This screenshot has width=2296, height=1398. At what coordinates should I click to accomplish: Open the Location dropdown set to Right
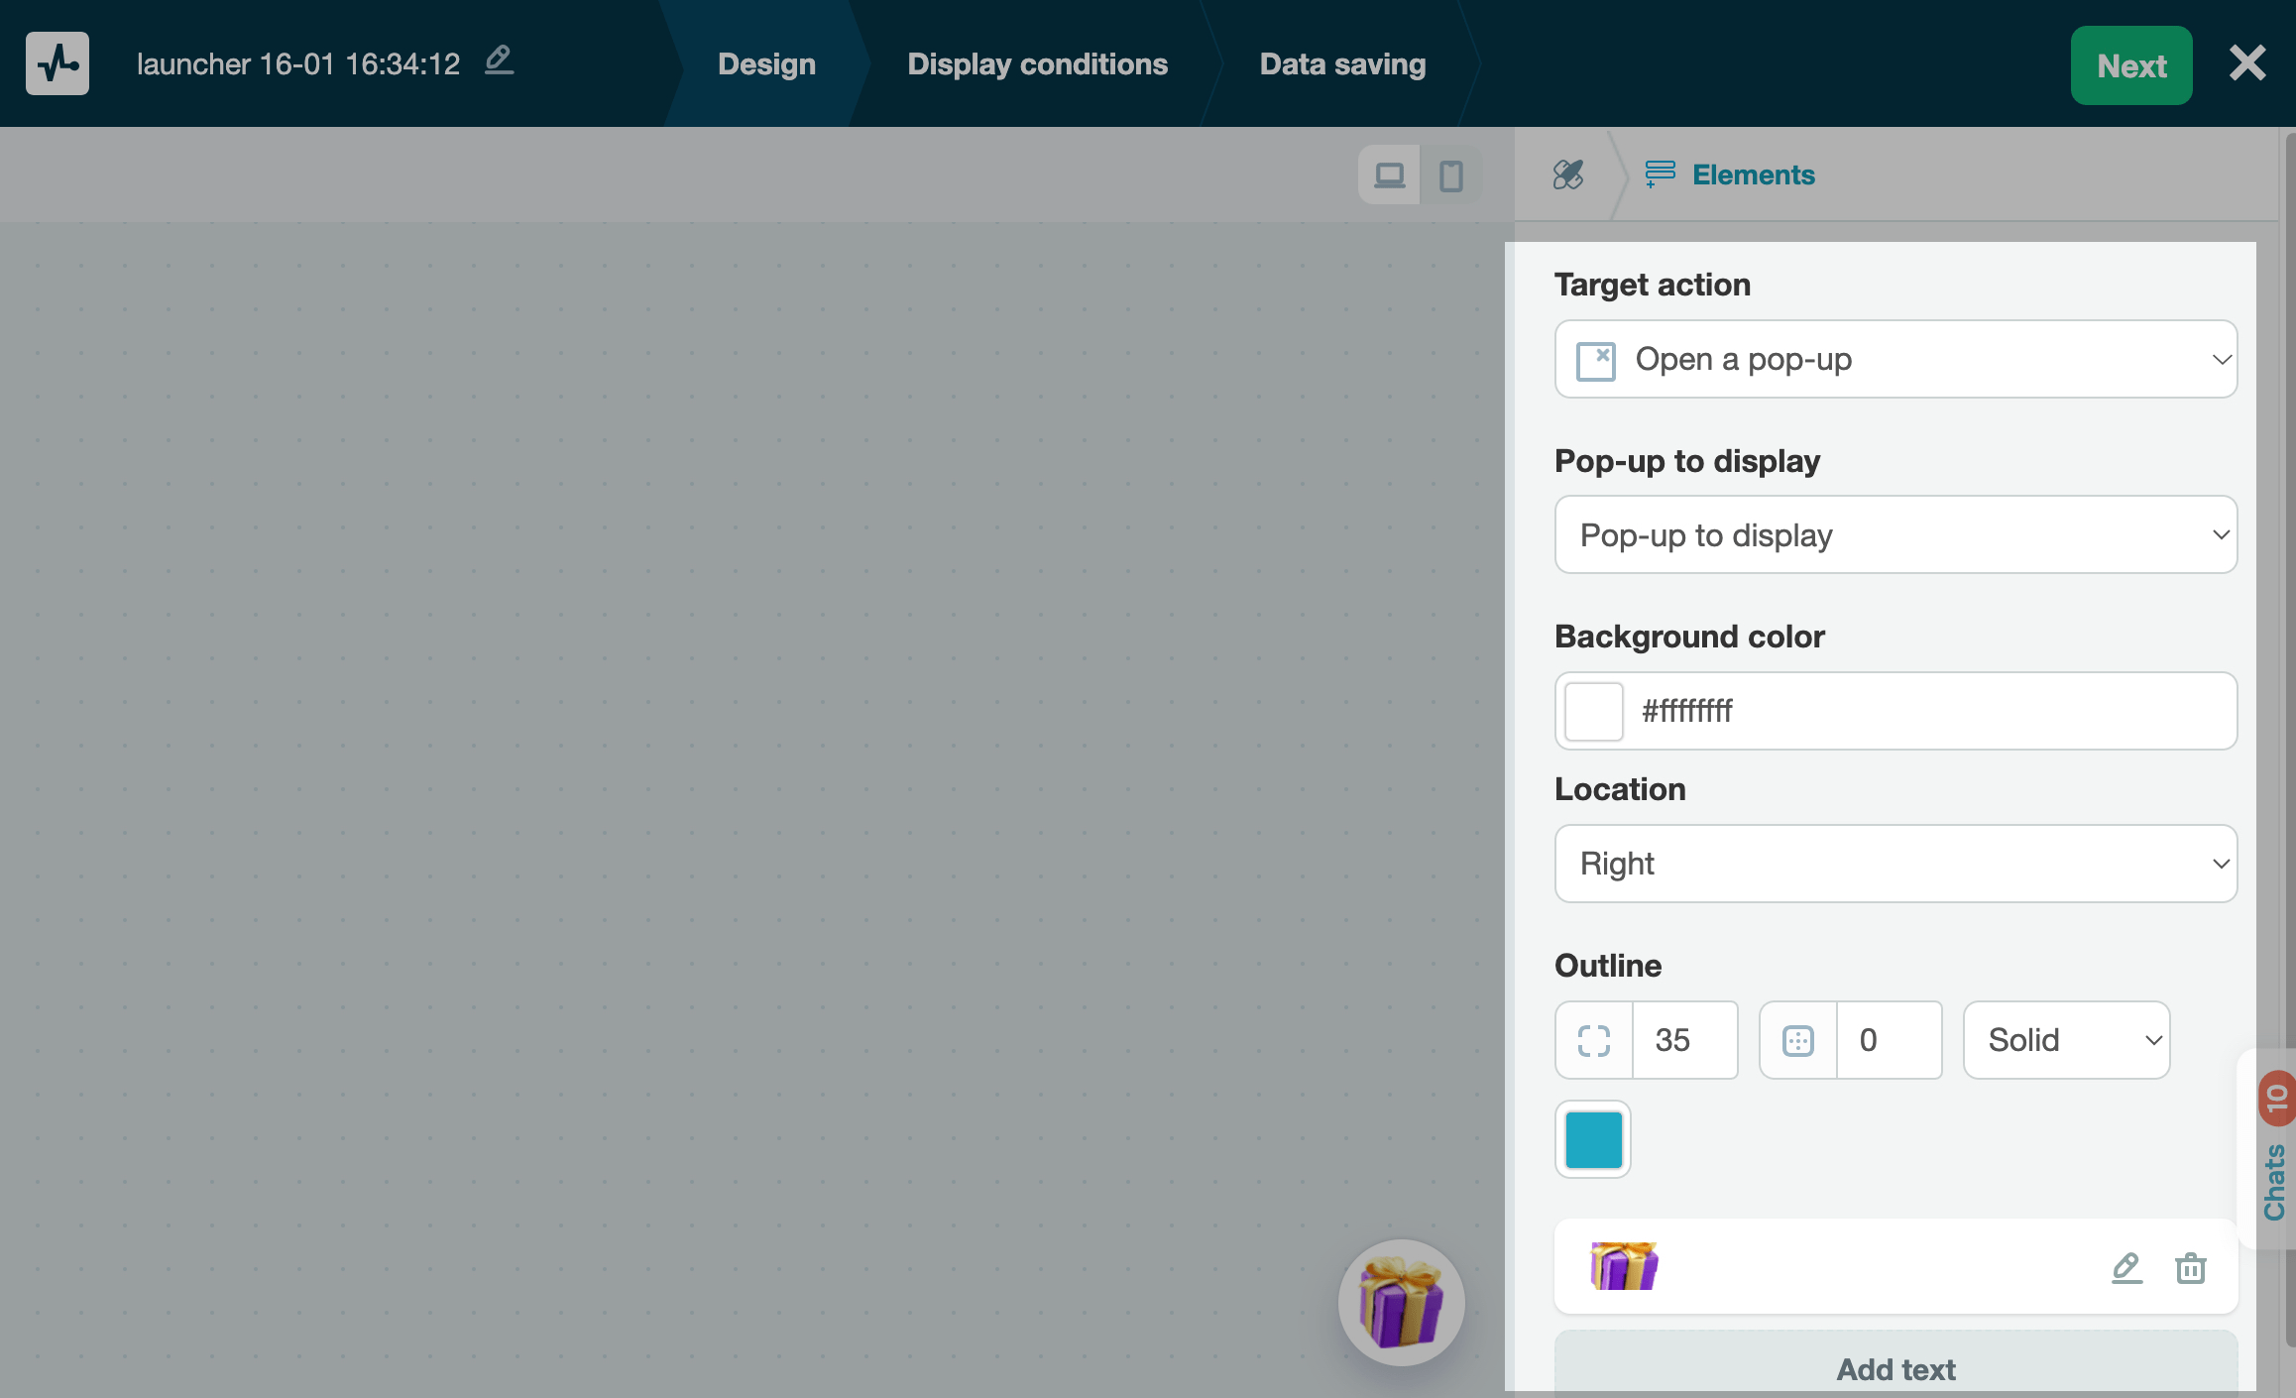pos(1895,864)
